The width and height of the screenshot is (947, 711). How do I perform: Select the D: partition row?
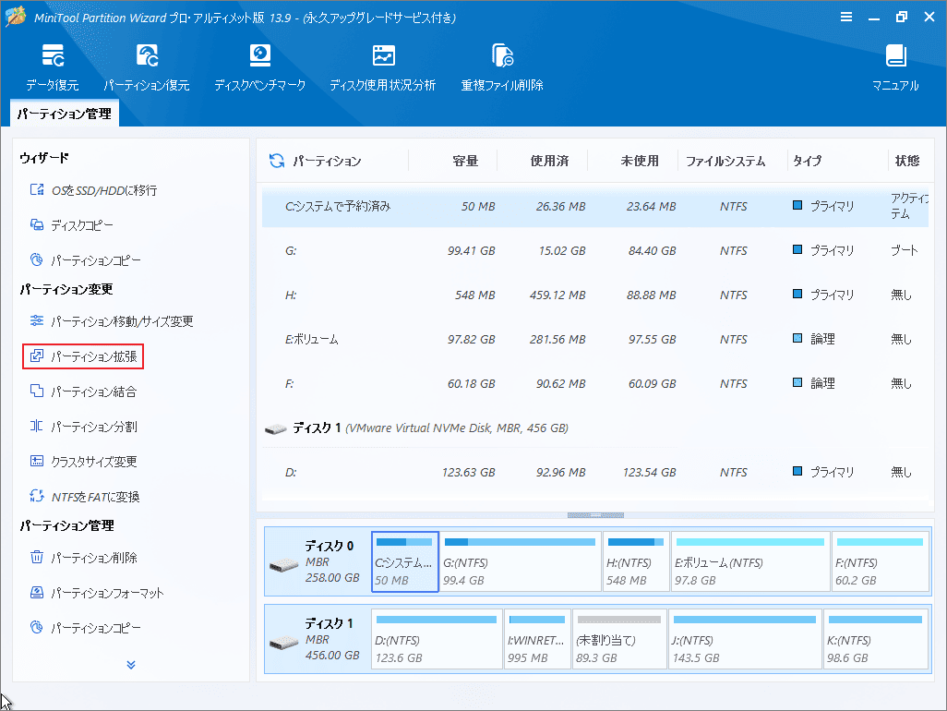595,473
